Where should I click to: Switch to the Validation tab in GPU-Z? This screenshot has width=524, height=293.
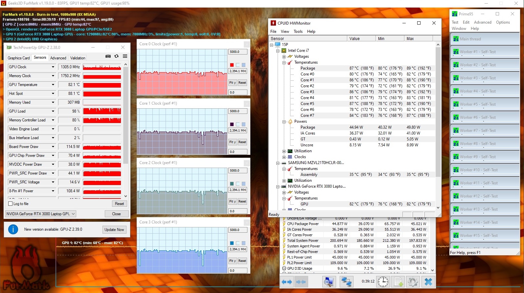(78, 58)
